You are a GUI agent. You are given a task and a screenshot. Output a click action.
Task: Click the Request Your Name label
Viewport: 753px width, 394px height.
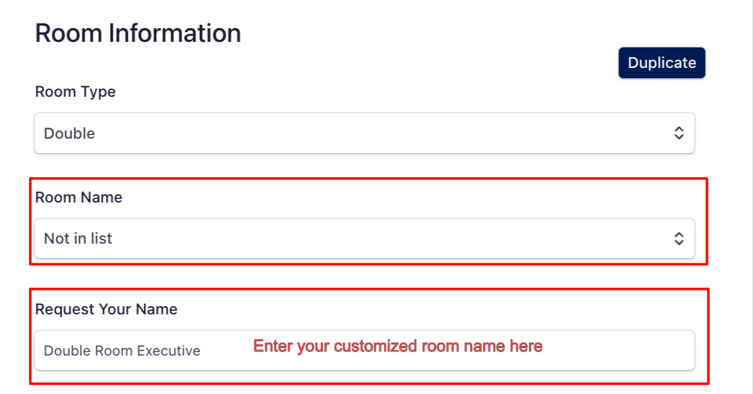tap(106, 310)
